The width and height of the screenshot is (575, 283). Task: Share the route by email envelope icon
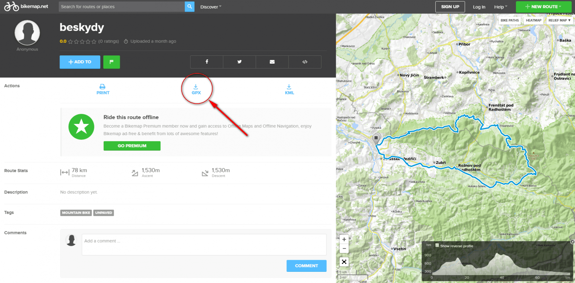tap(272, 62)
